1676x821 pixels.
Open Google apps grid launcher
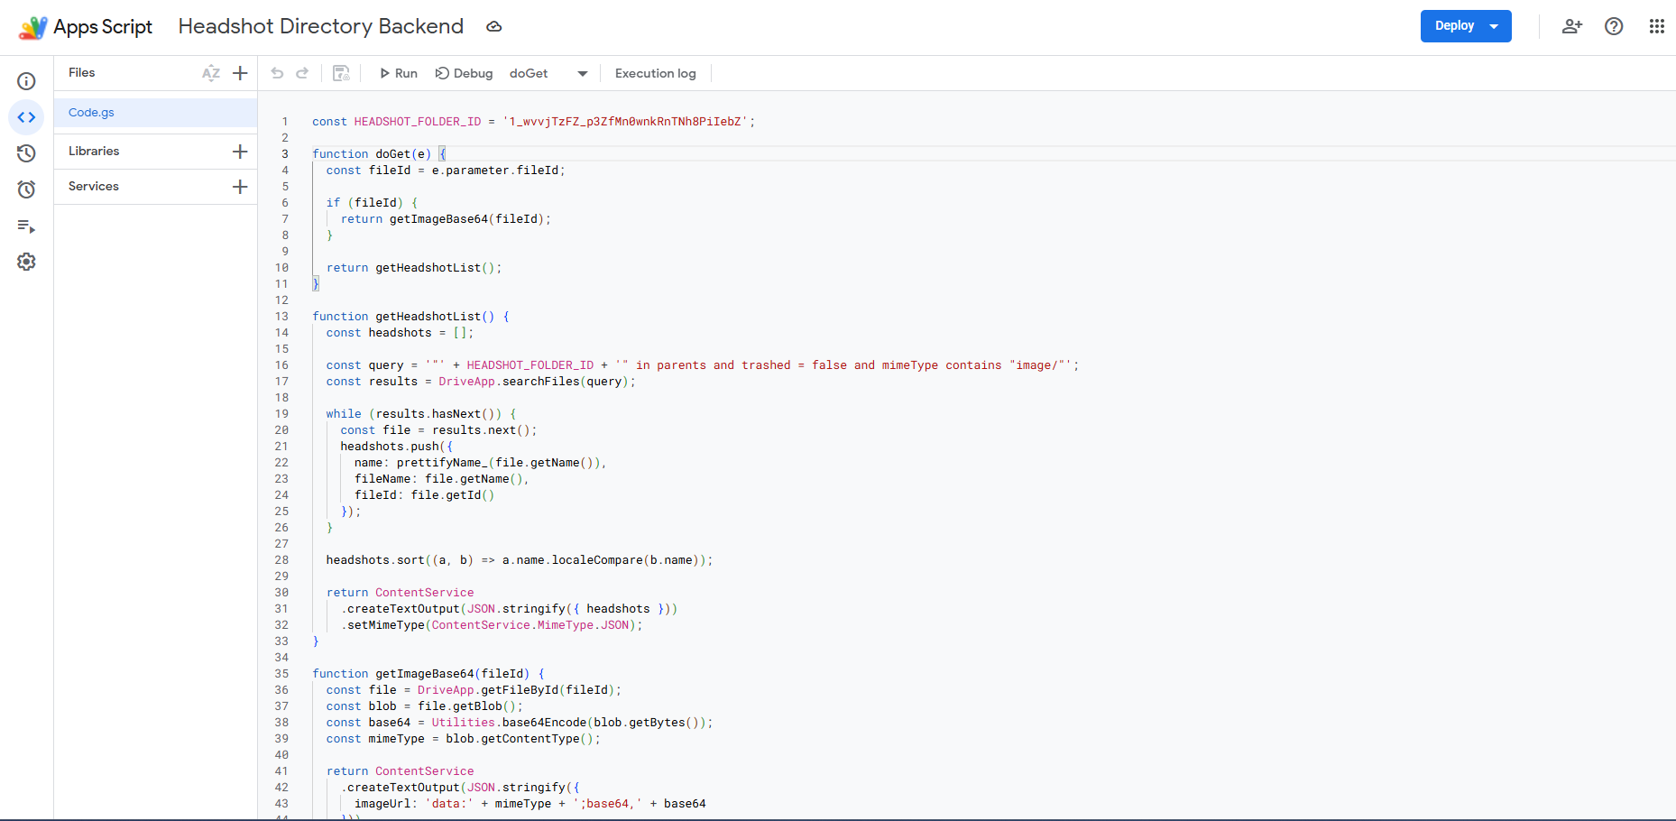point(1656,26)
